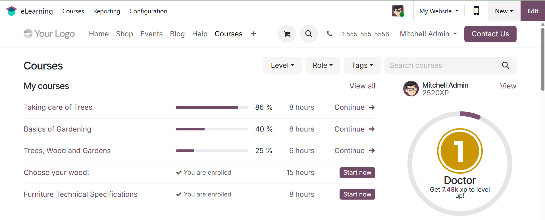Image resolution: width=545 pixels, height=220 pixels.
Task: Expand the Tags filter dropdown
Action: pyautogui.click(x=362, y=65)
